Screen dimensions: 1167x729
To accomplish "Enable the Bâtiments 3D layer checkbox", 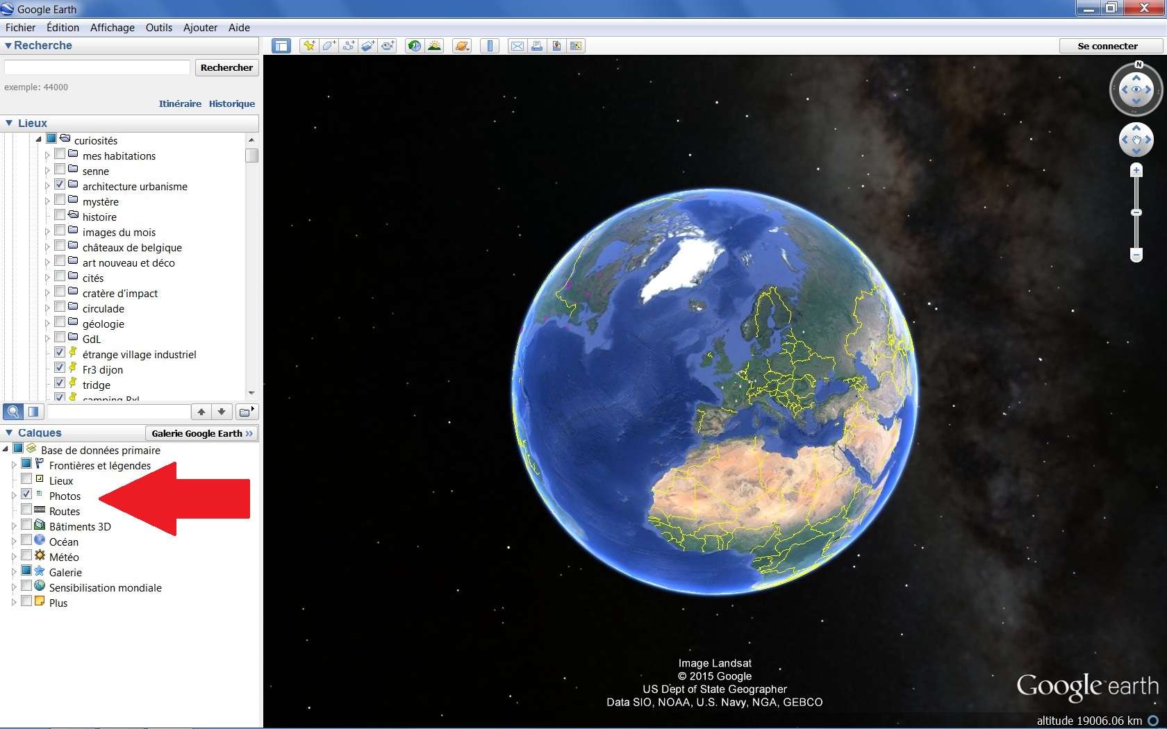I will pyautogui.click(x=26, y=525).
